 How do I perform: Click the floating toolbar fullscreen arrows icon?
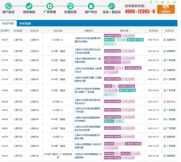[x=157, y=2]
